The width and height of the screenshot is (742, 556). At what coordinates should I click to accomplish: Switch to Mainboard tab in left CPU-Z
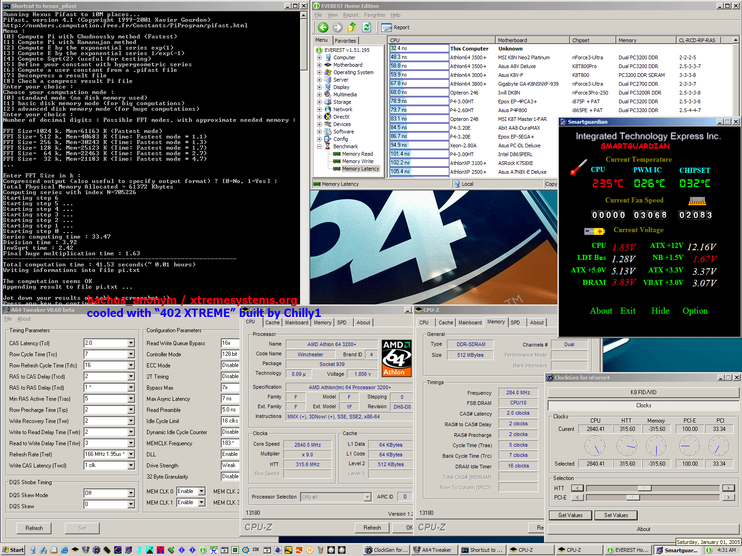coord(296,322)
